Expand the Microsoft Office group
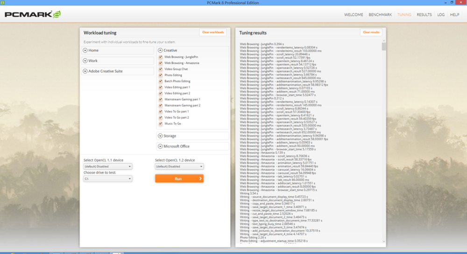This screenshot has width=467, height=254. coord(193,146)
